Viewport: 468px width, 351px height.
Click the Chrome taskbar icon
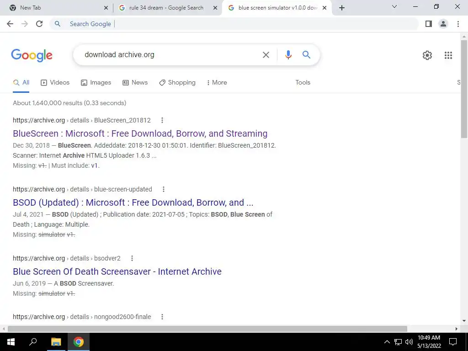pos(79,342)
